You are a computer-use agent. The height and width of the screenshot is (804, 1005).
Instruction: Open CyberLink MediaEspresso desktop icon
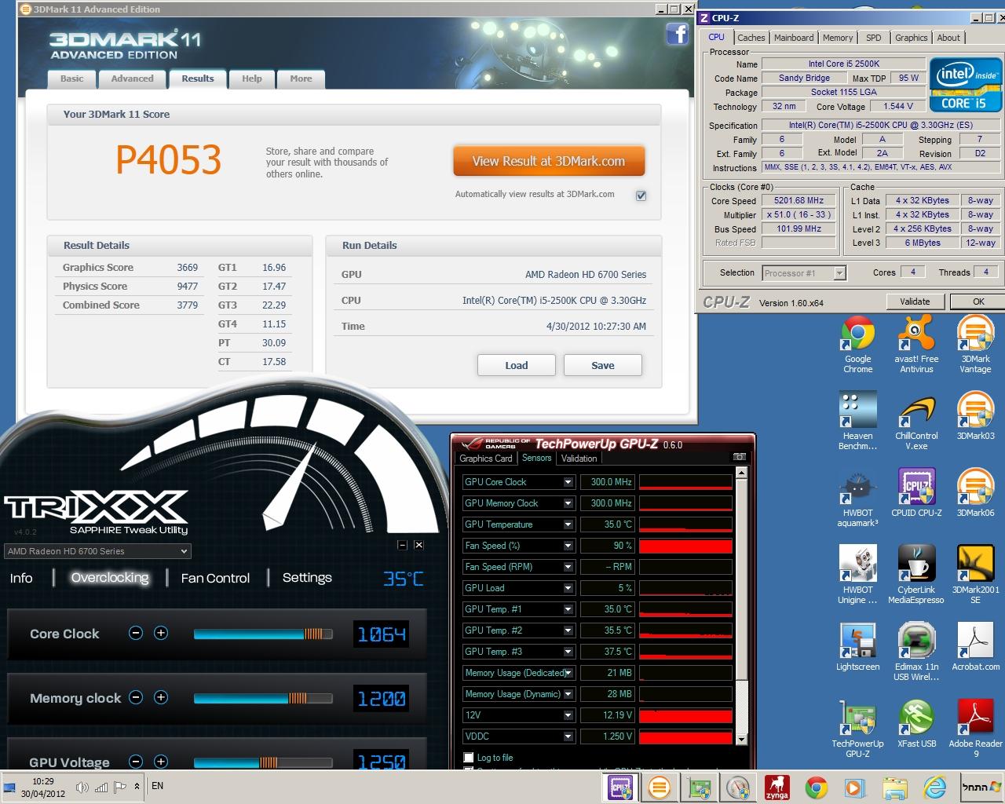click(916, 576)
